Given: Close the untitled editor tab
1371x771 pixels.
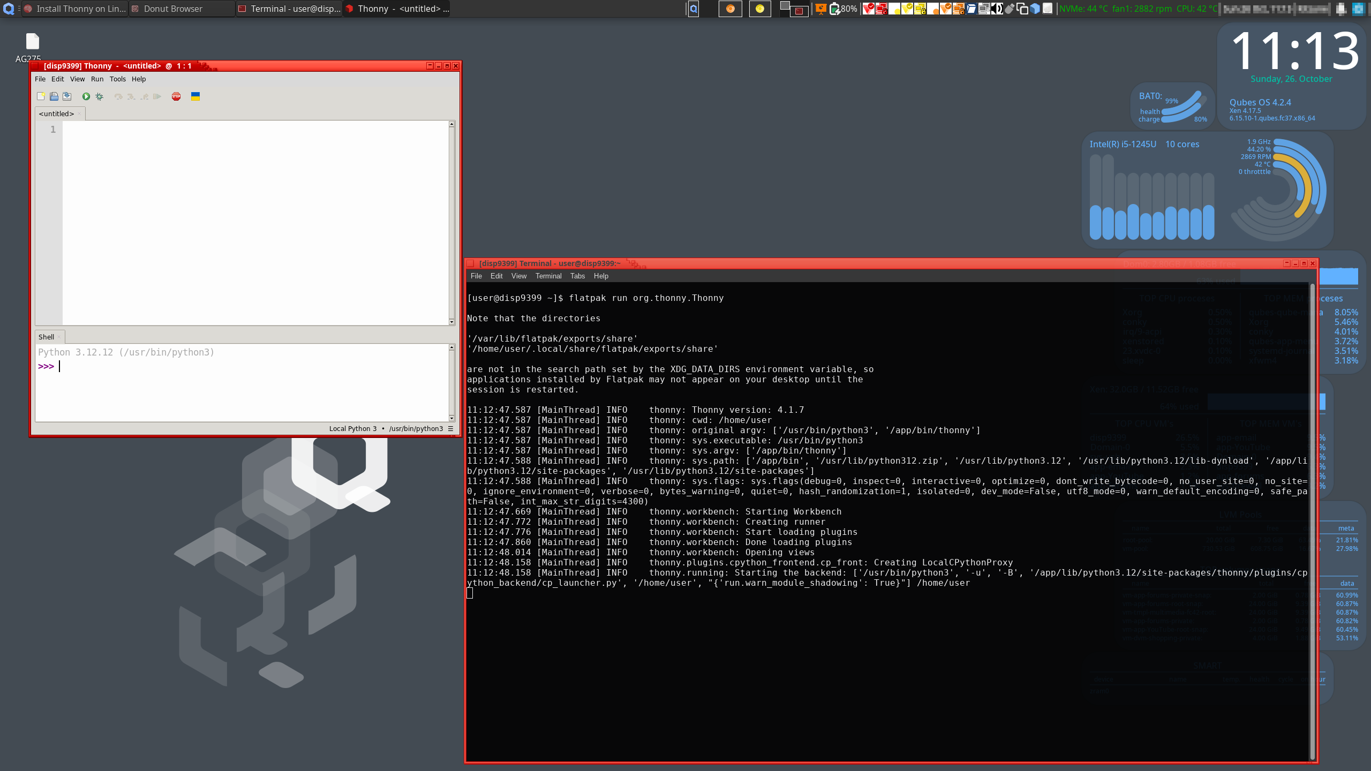Looking at the screenshot, I should (79, 114).
